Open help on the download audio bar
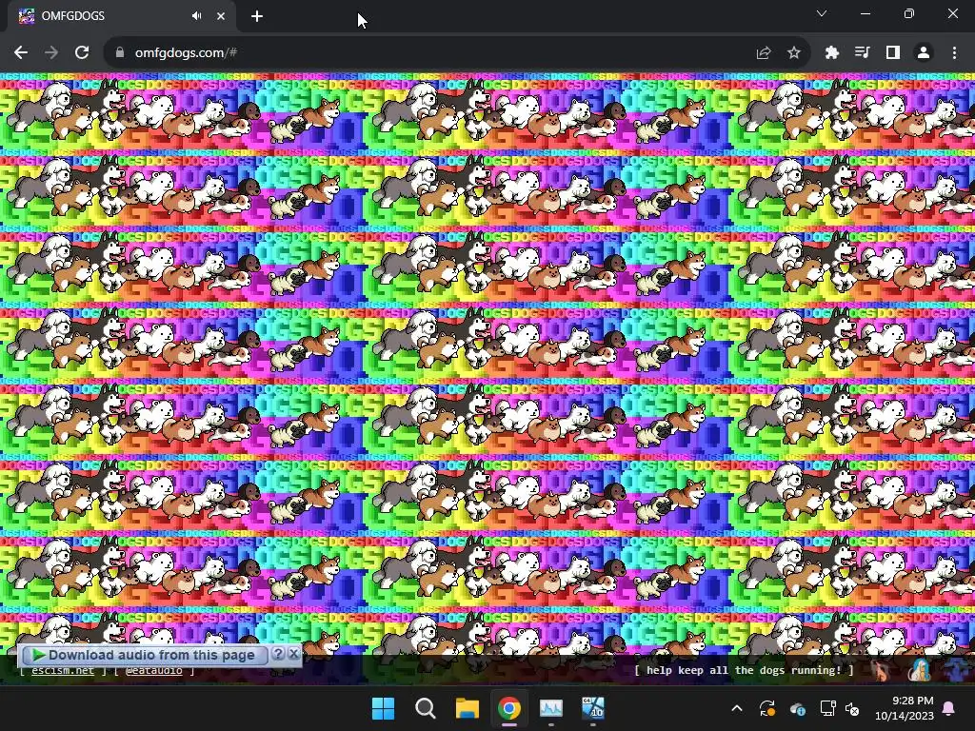The width and height of the screenshot is (975, 731). [278, 654]
